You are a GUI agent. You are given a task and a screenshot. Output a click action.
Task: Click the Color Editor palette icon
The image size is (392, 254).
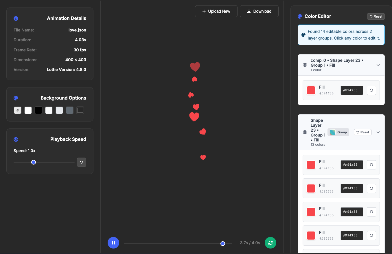tap(300, 16)
